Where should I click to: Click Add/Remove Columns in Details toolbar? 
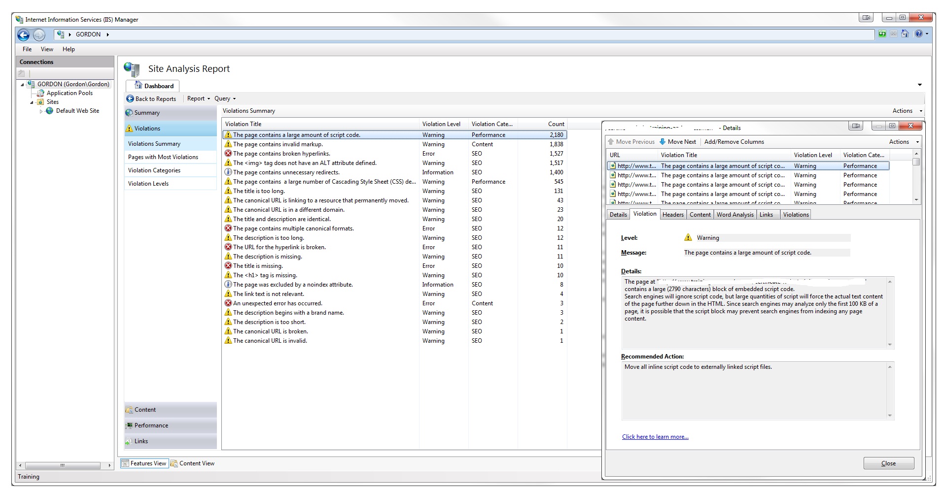point(734,142)
